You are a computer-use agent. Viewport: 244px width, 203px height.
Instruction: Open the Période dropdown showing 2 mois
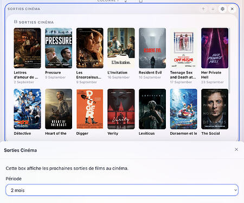[x=122, y=190]
